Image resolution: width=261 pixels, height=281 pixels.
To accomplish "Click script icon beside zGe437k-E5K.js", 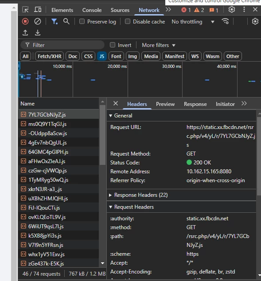I will coord(23,263).
